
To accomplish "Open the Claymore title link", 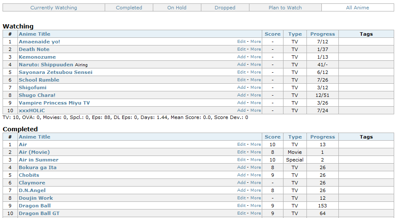I will [32, 183].
